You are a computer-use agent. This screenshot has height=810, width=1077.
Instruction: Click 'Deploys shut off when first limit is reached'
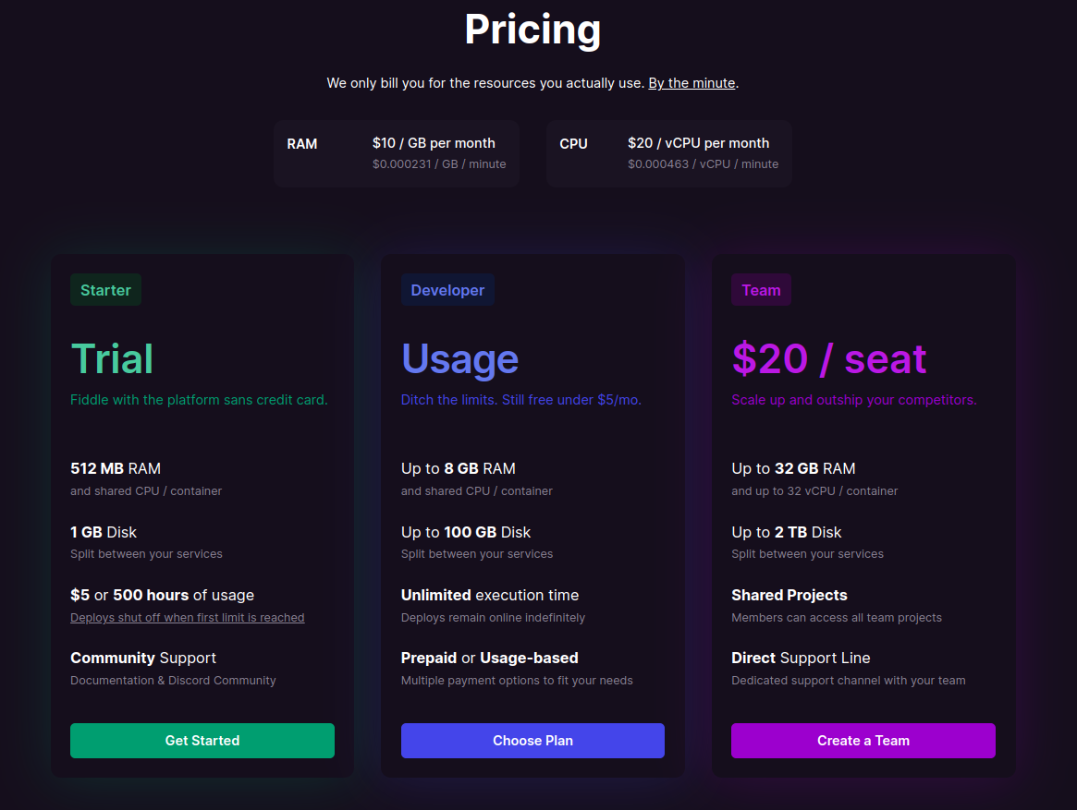[x=187, y=618]
